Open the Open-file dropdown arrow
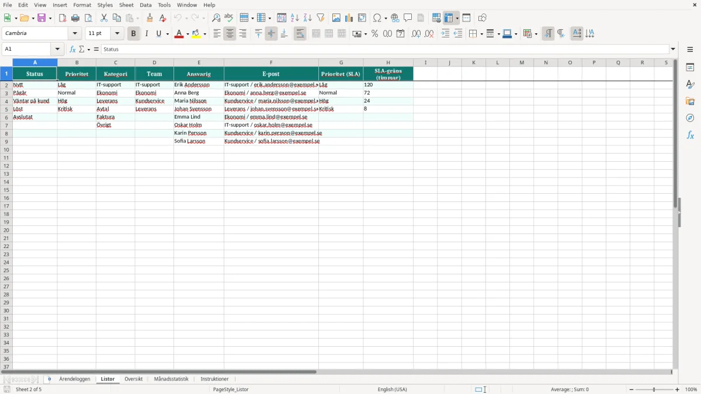701x394 pixels. point(32,18)
